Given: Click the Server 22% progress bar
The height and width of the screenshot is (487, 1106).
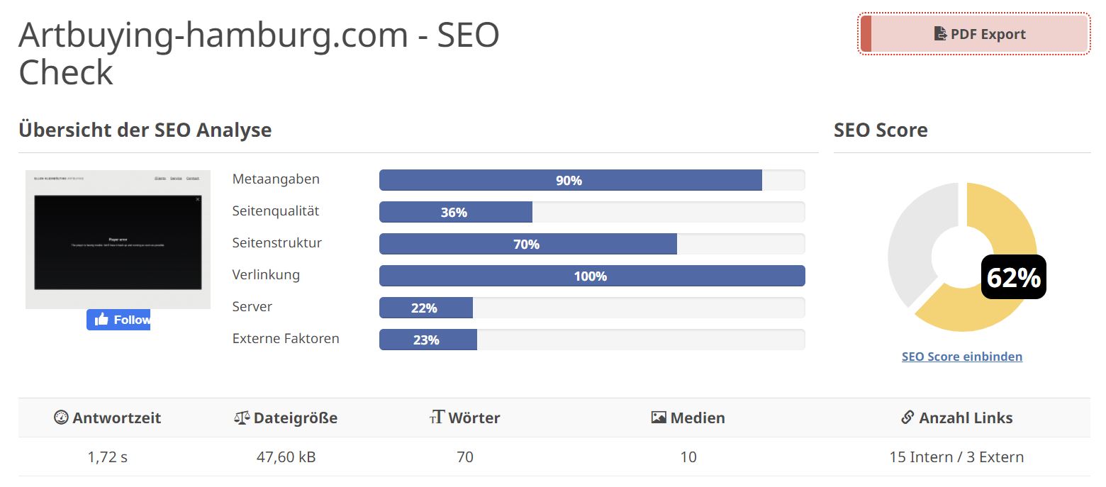Looking at the screenshot, I should click(x=592, y=308).
